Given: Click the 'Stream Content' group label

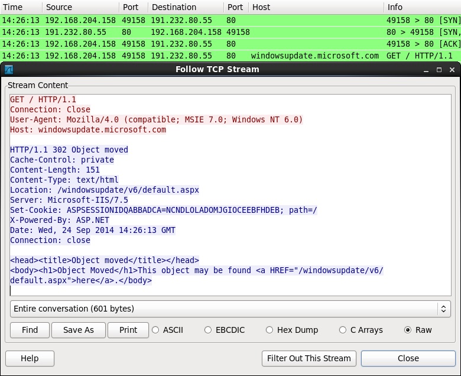Looking at the screenshot, I should coord(38,85).
